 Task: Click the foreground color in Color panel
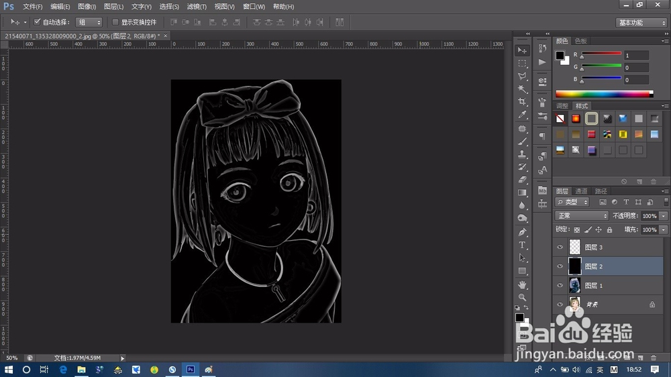[560, 55]
